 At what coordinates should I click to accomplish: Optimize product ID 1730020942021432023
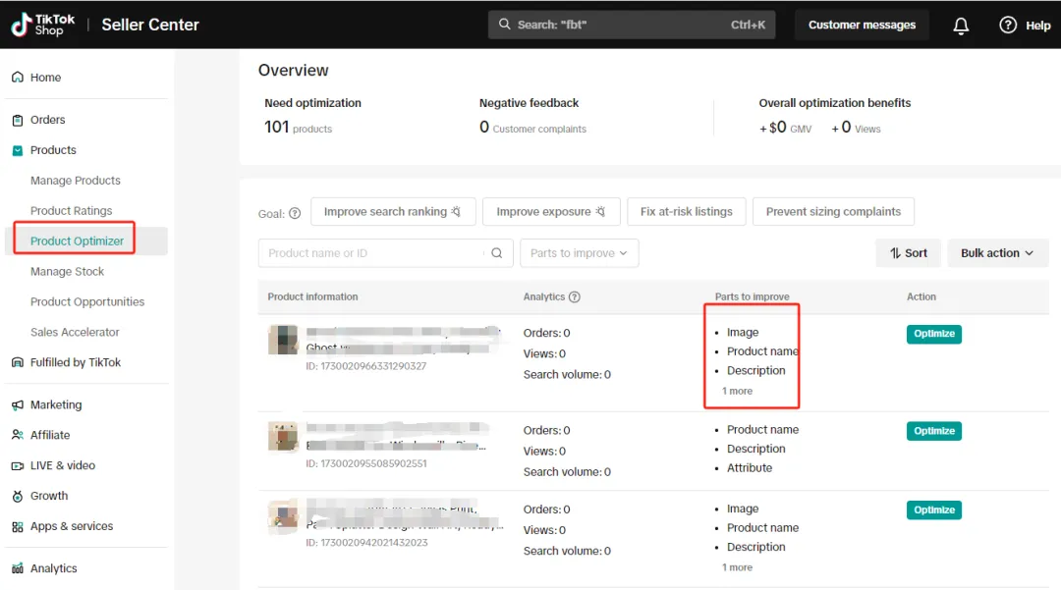pos(934,510)
